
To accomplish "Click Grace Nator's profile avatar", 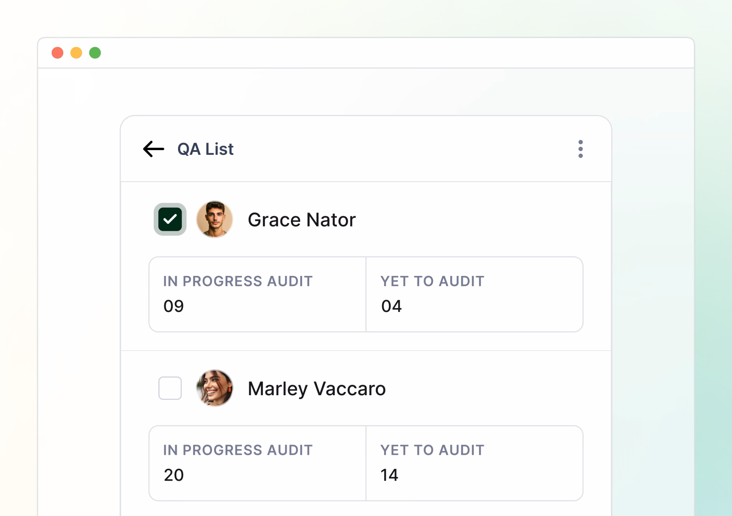I will point(214,219).
